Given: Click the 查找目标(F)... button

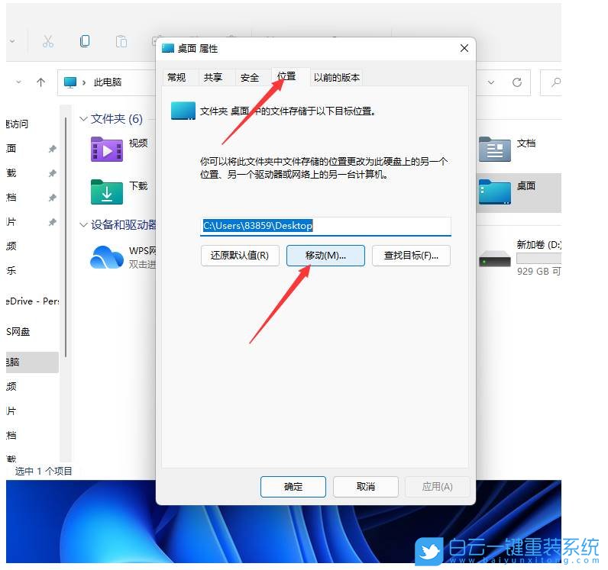Looking at the screenshot, I should (411, 256).
